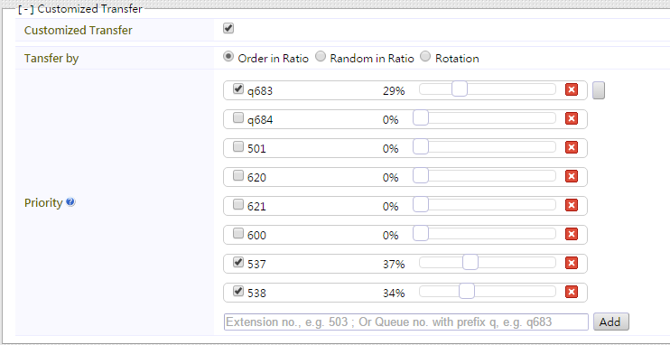Remove q683 with its red X icon
670x345 pixels.
coord(572,89)
